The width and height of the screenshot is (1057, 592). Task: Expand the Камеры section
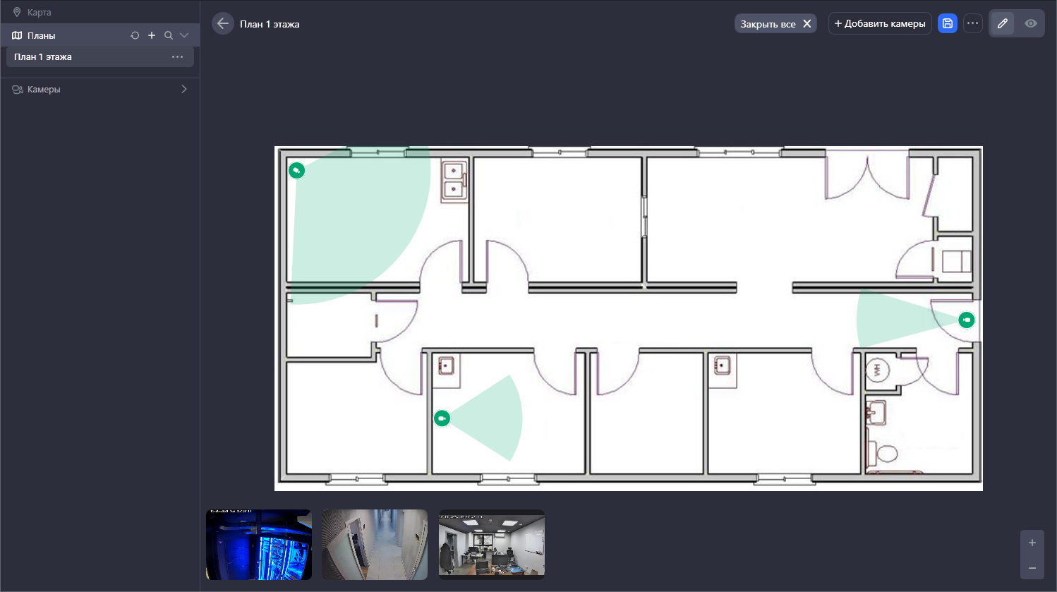[184, 90]
